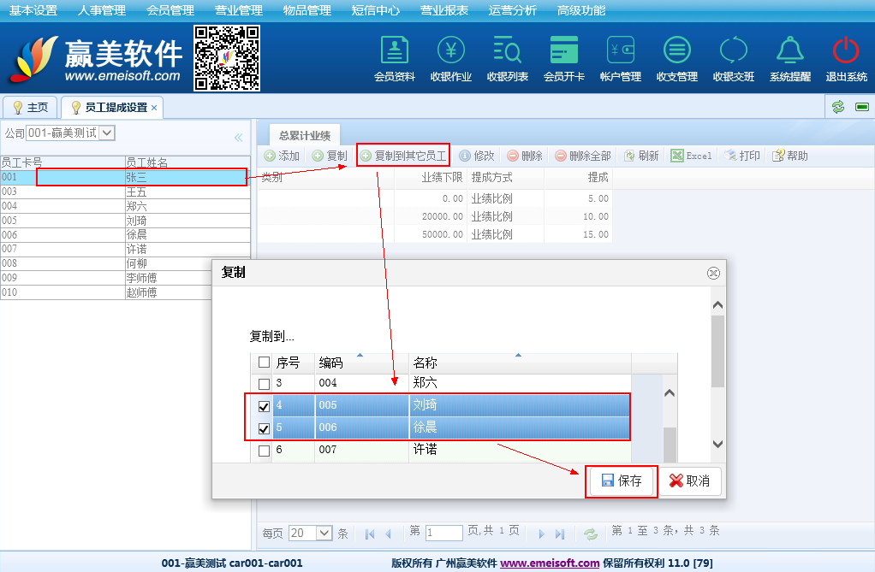Expand the per-page count dropdown

pos(324,533)
